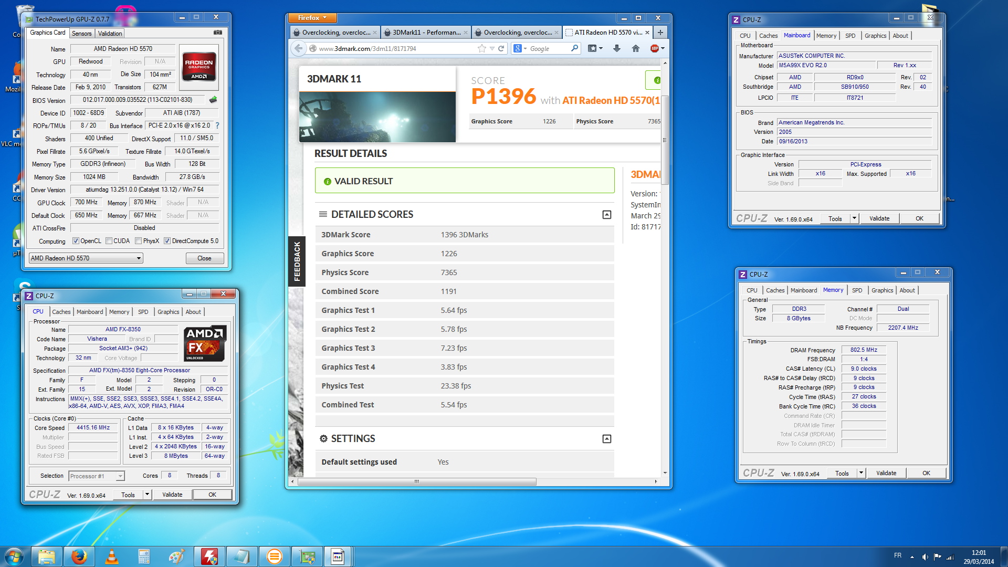Click Validate in CPU-Z Memory window
1008x567 pixels.
[x=886, y=473]
